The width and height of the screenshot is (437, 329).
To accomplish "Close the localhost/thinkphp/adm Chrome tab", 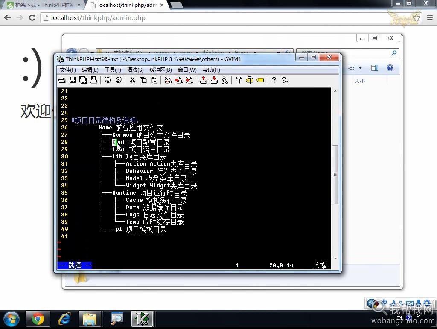I will (x=162, y=5).
